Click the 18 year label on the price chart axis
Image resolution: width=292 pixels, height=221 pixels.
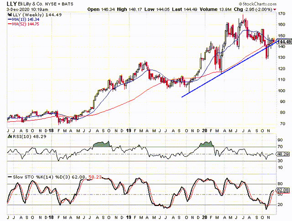[51, 131]
